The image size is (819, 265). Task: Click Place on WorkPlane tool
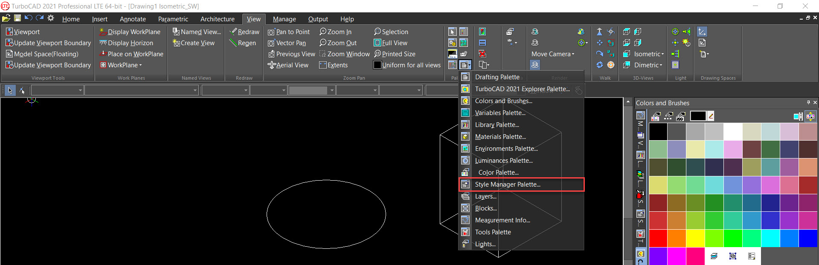(131, 54)
